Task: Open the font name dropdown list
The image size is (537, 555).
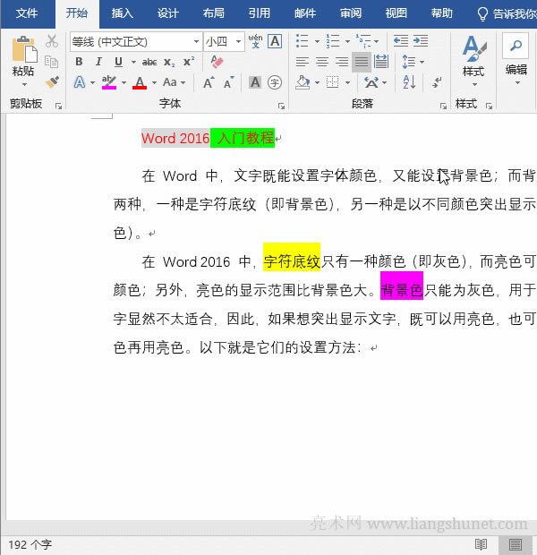Action: (x=196, y=42)
